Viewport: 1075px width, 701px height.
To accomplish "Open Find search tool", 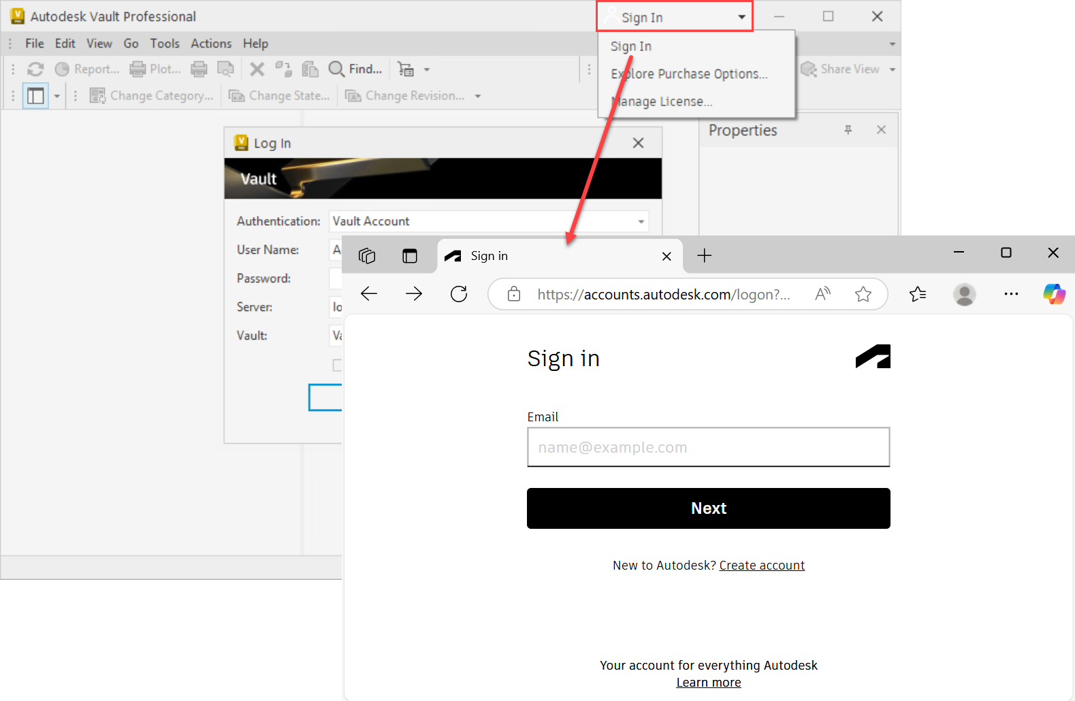I will coord(355,69).
